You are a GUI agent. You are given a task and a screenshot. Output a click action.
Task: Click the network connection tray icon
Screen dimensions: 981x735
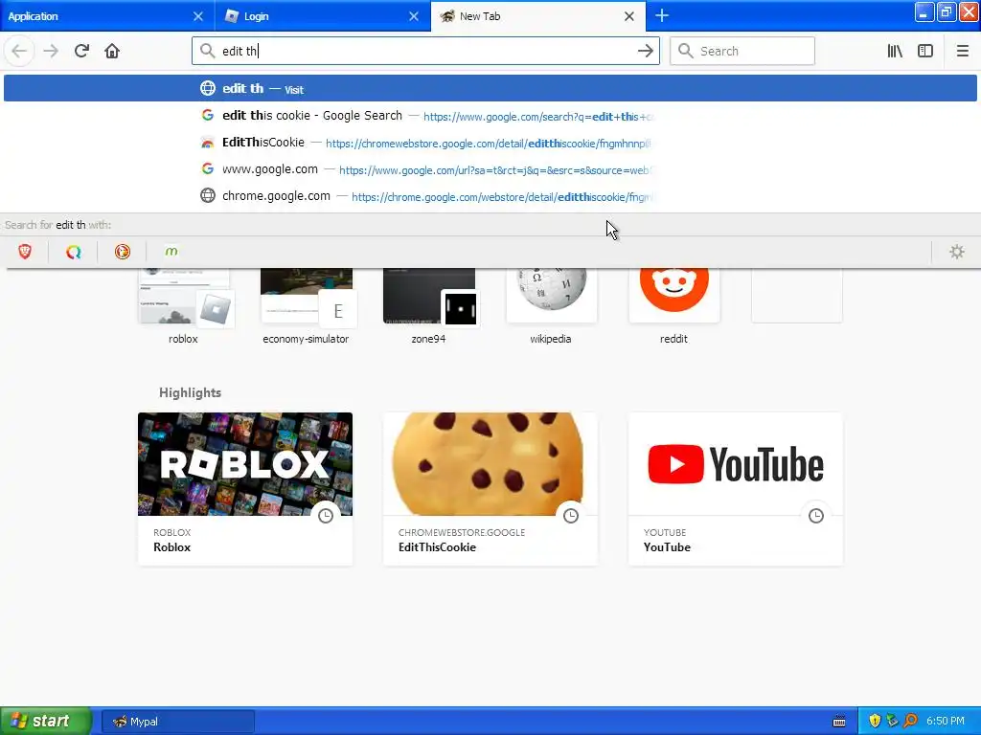(x=892, y=722)
